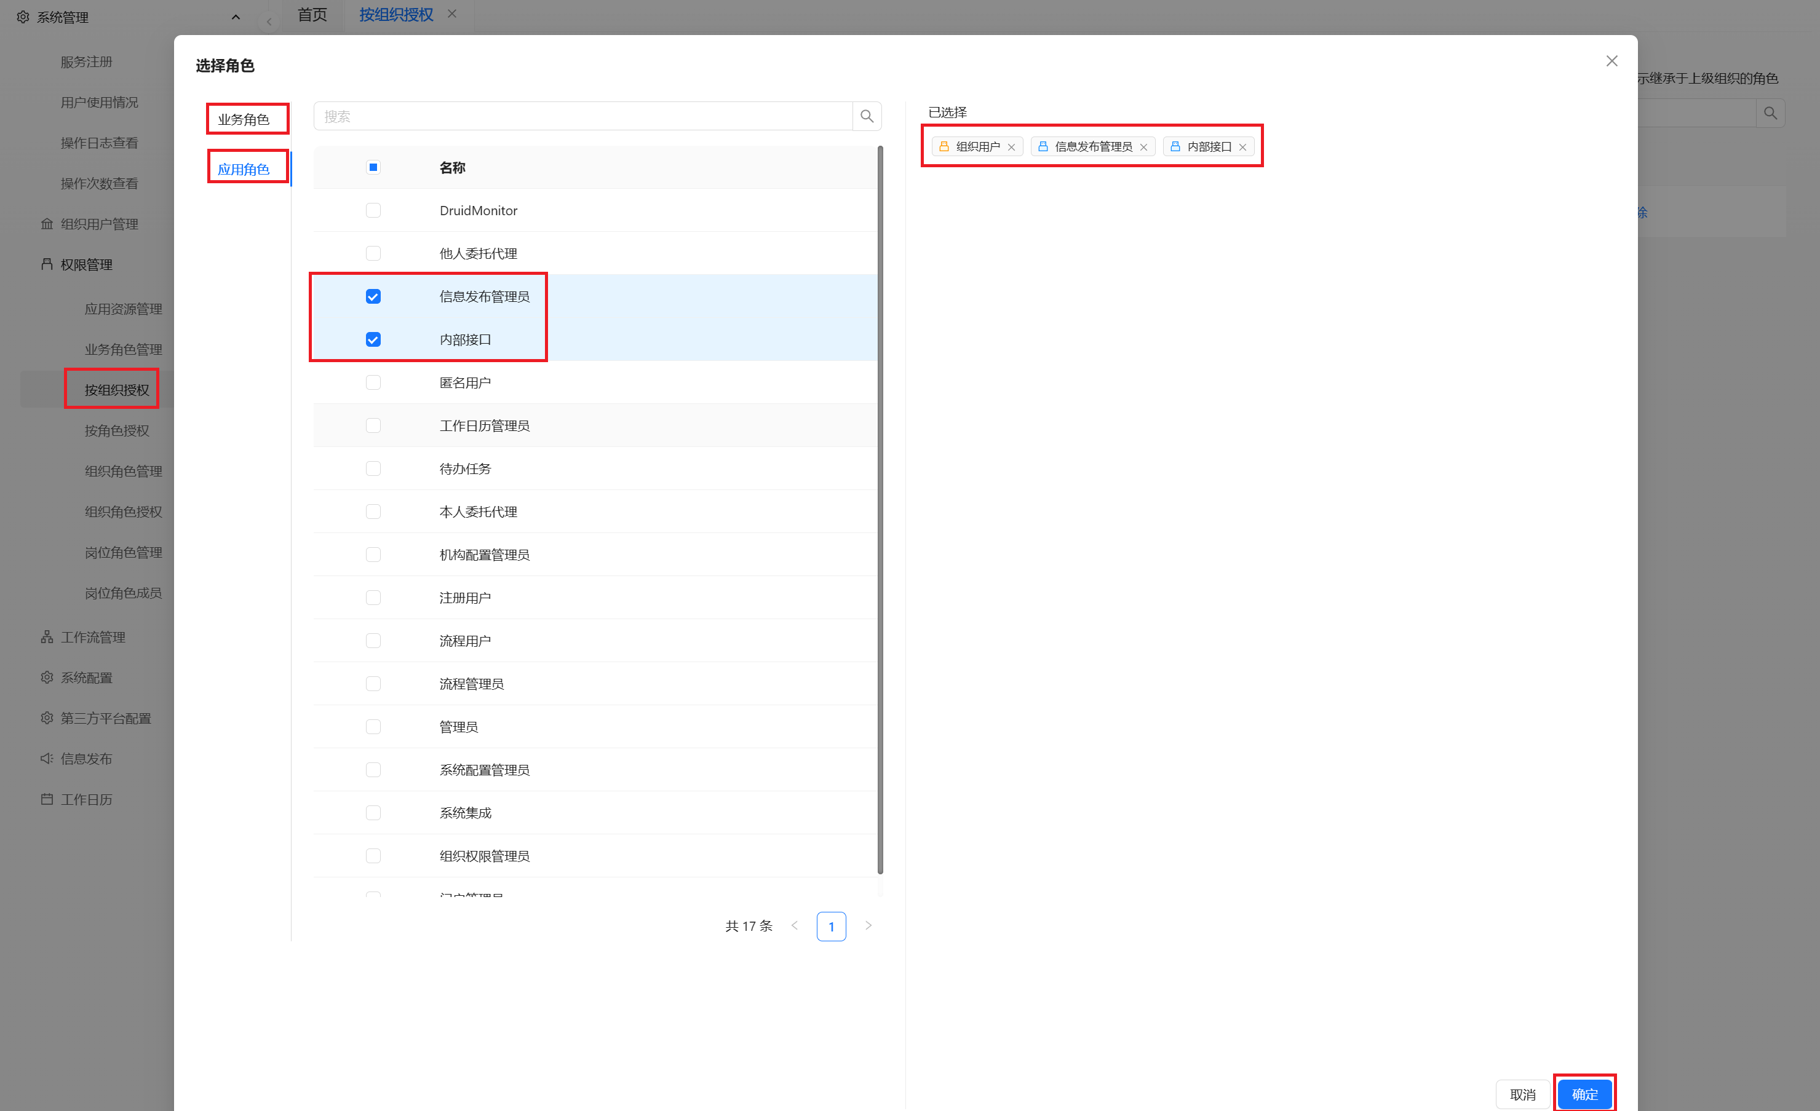
Task: Open 操作日志查看 in the sidebar
Action: [99, 143]
